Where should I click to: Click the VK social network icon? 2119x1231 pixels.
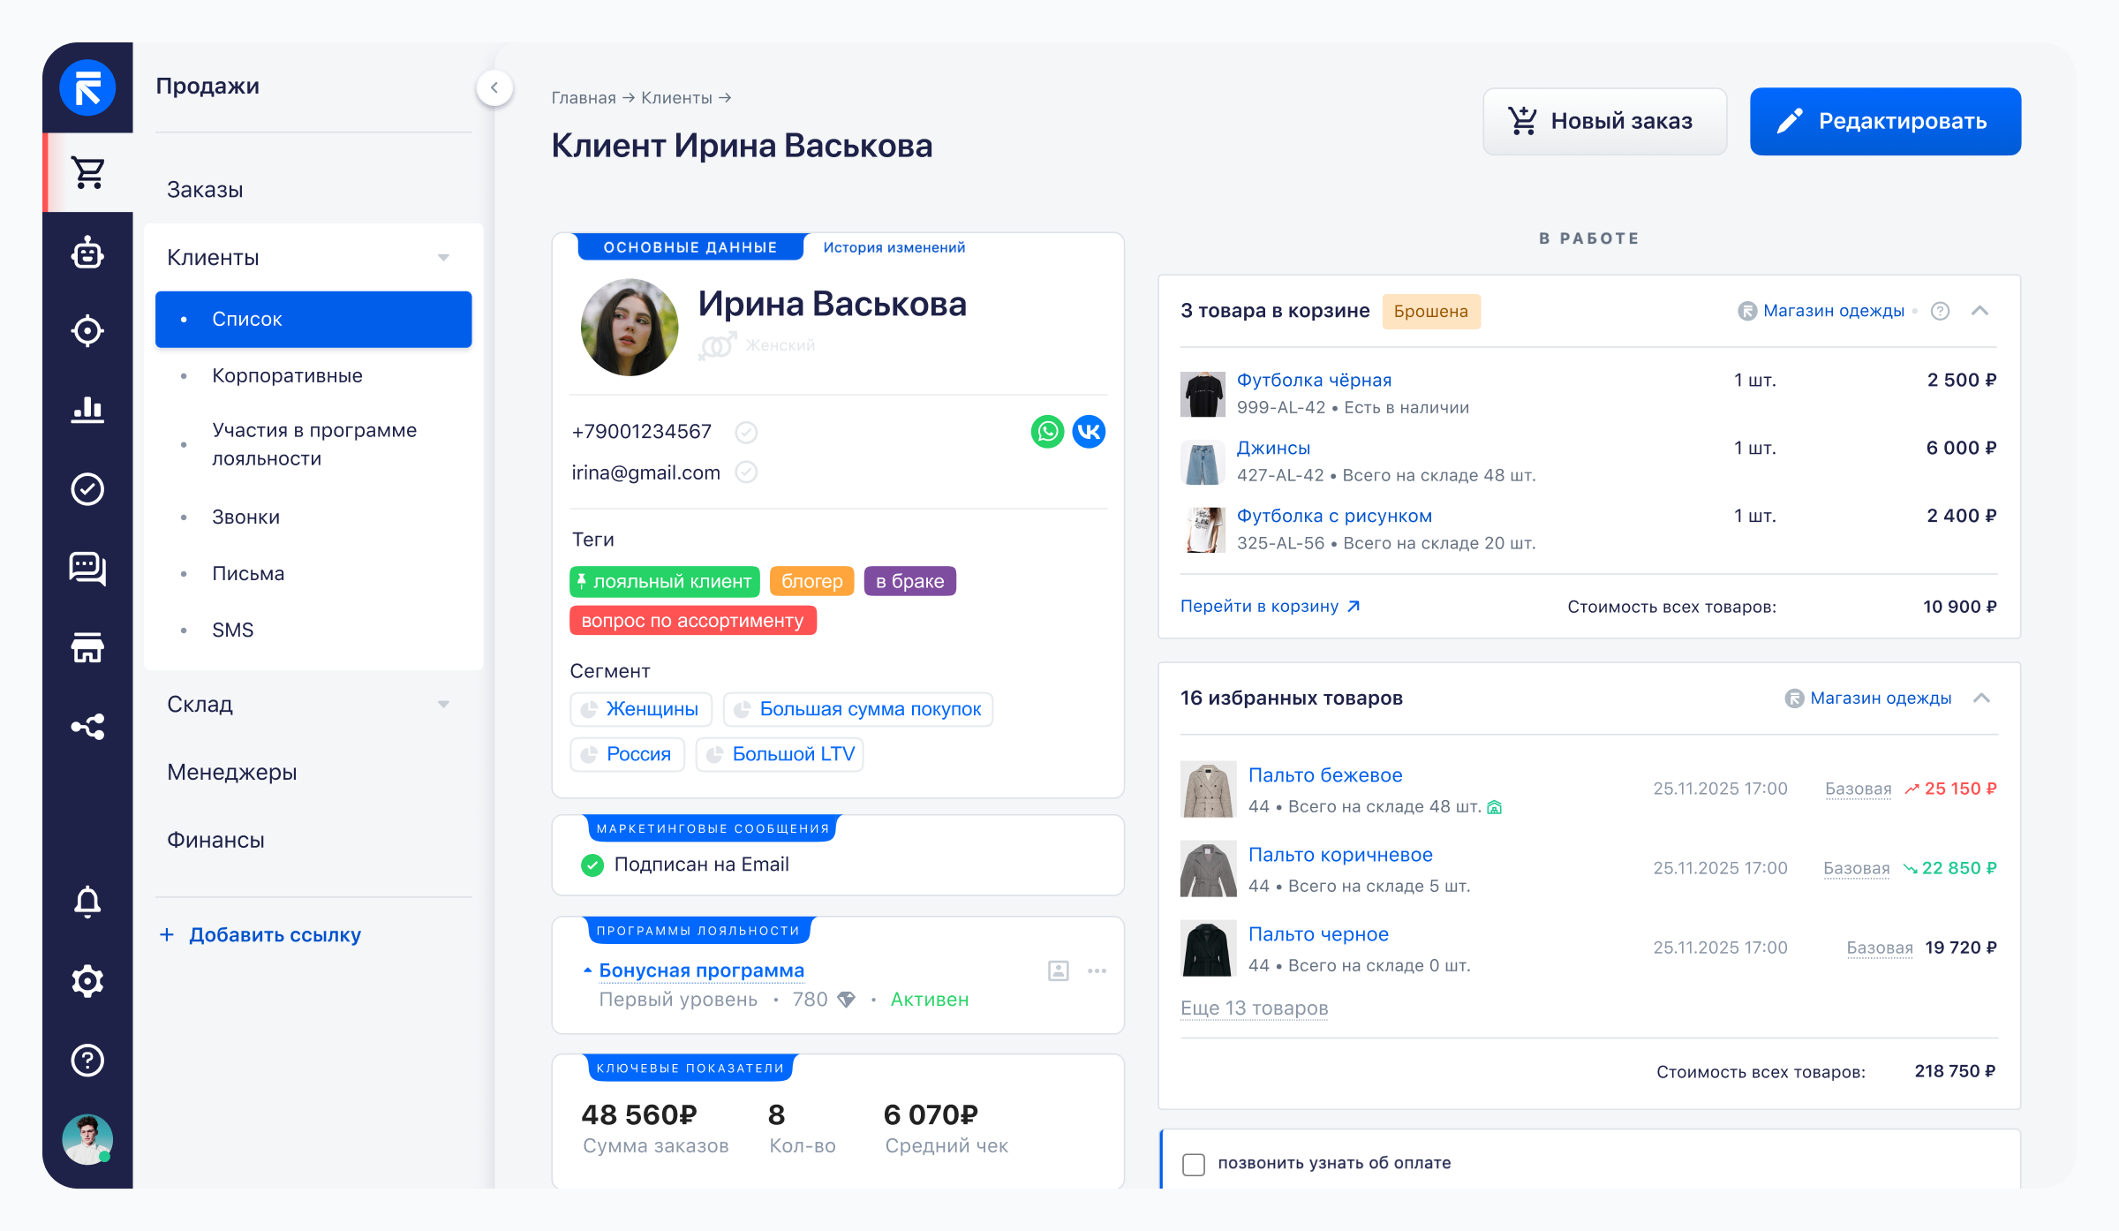1089,432
